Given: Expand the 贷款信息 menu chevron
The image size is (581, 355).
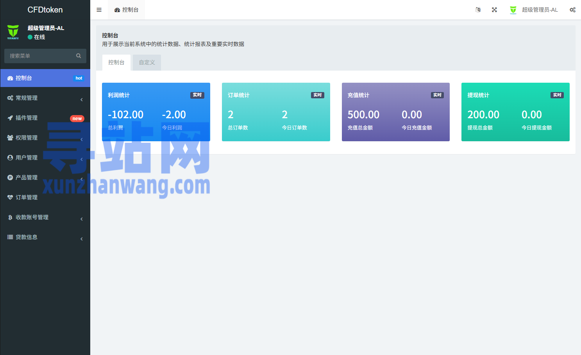Looking at the screenshot, I should click(x=82, y=239).
